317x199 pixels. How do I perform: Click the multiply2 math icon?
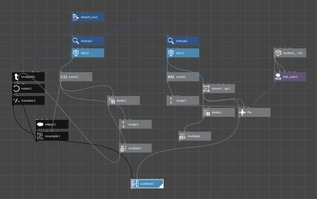click(183, 136)
